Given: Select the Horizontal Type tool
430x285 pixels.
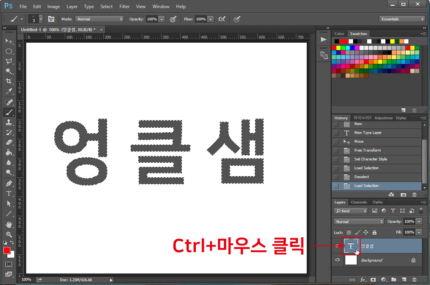Looking at the screenshot, I should tap(9, 193).
